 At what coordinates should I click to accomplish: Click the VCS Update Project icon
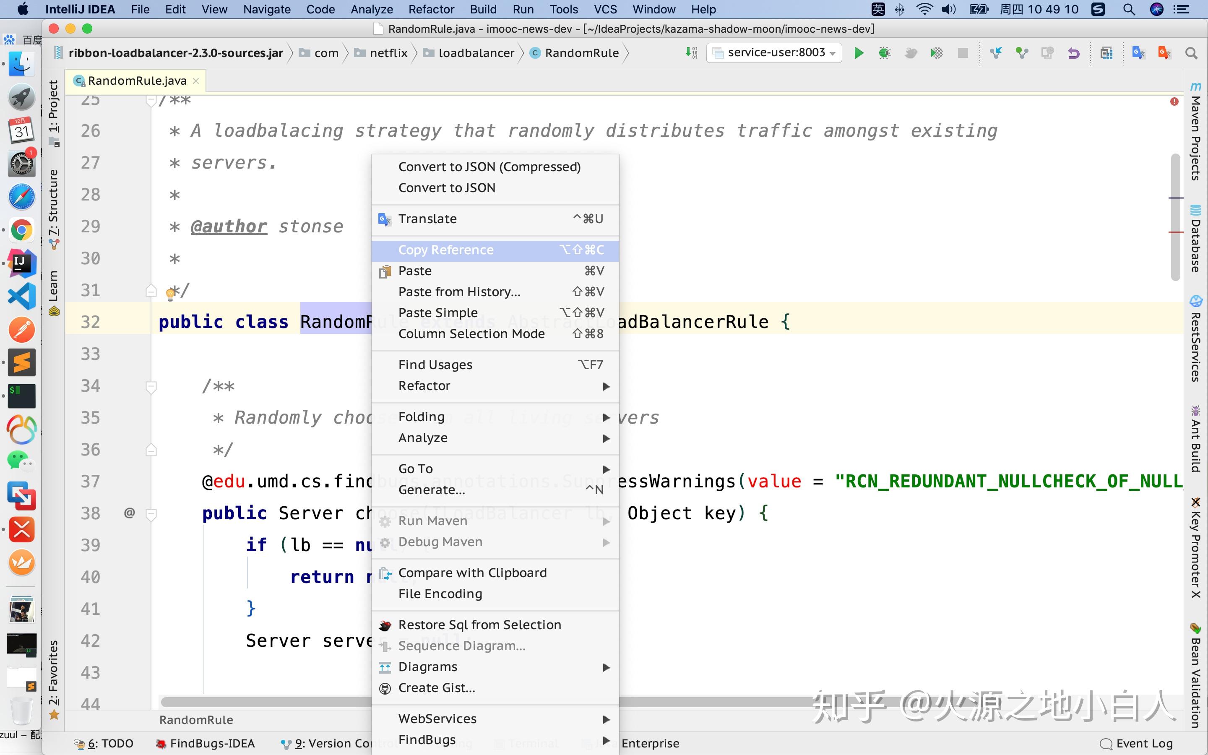point(996,53)
